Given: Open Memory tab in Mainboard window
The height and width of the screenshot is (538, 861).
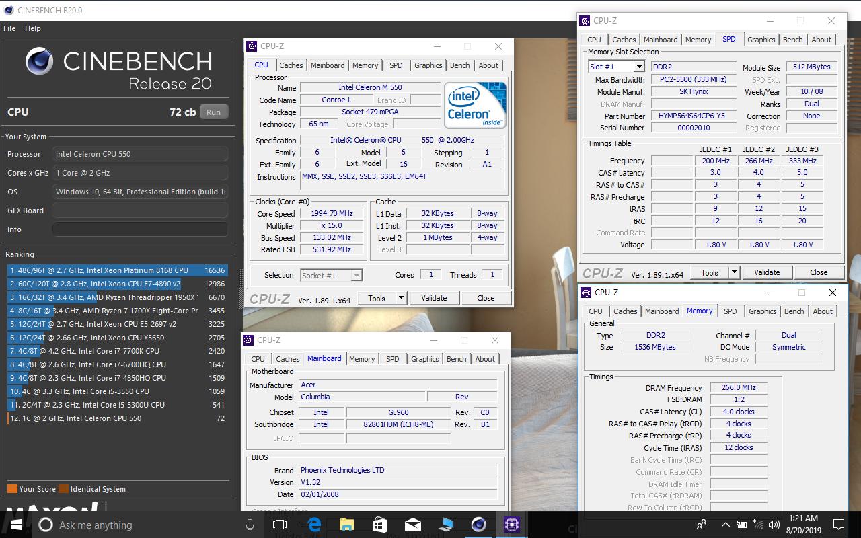Looking at the screenshot, I should pyautogui.click(x=362, y=359).
